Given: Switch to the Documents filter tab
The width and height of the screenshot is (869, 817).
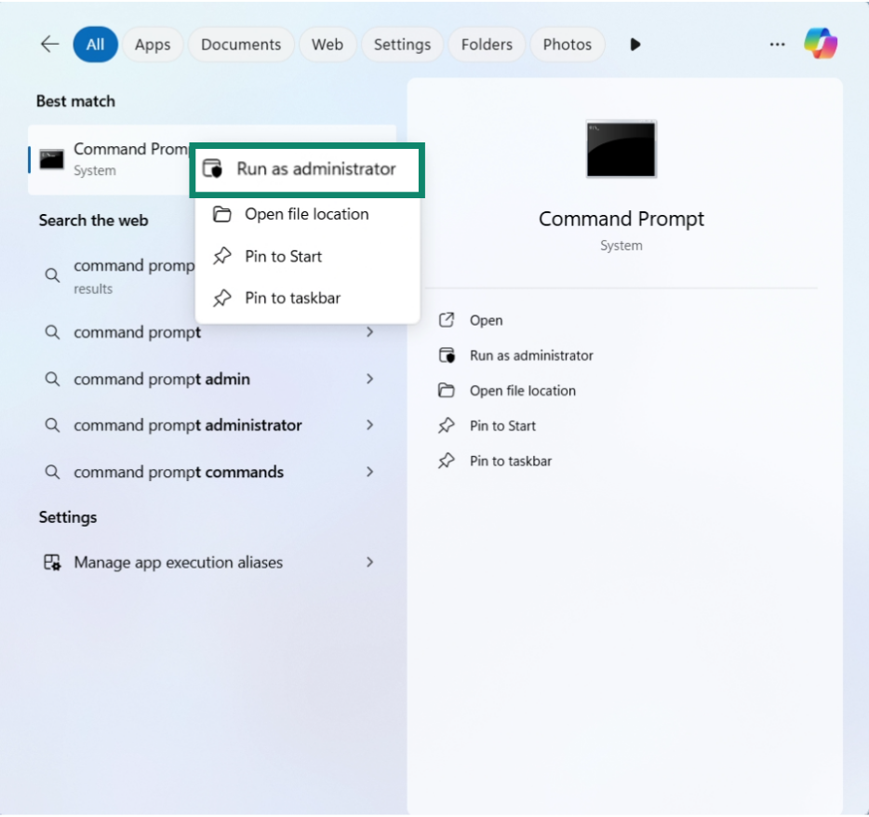Looking at the screenshot, I should (241, 45).
